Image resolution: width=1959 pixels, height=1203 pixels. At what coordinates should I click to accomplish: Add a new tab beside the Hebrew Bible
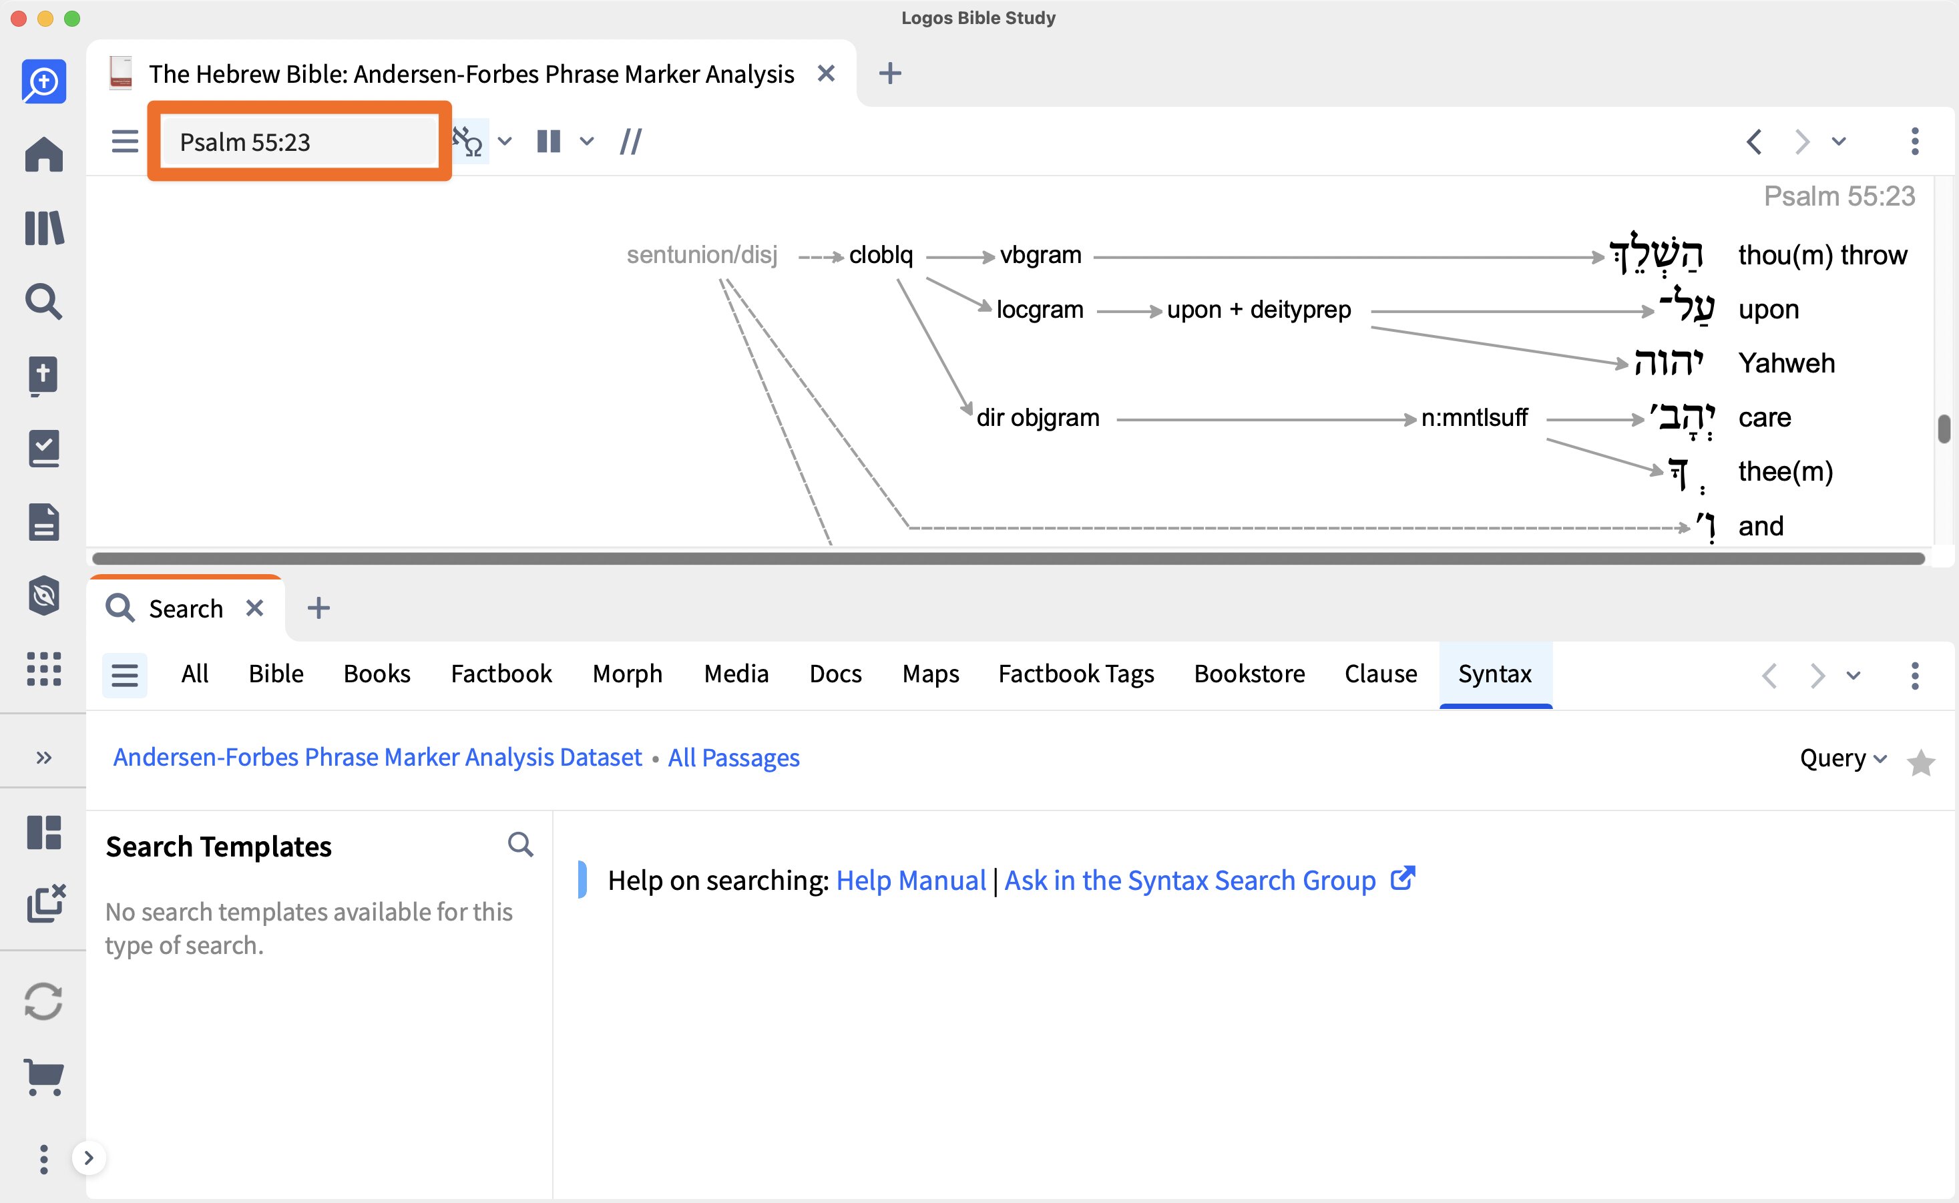tap(889, 73)
